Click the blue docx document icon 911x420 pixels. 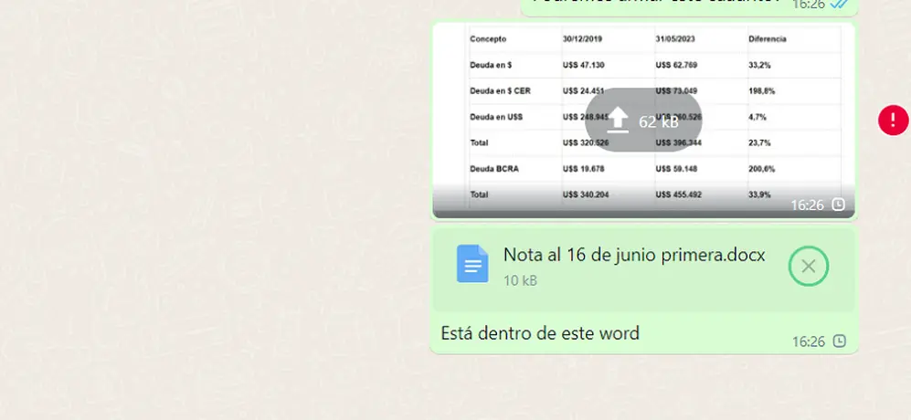coord(472,264)
